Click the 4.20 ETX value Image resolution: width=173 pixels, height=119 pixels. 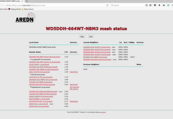[66, 106]
